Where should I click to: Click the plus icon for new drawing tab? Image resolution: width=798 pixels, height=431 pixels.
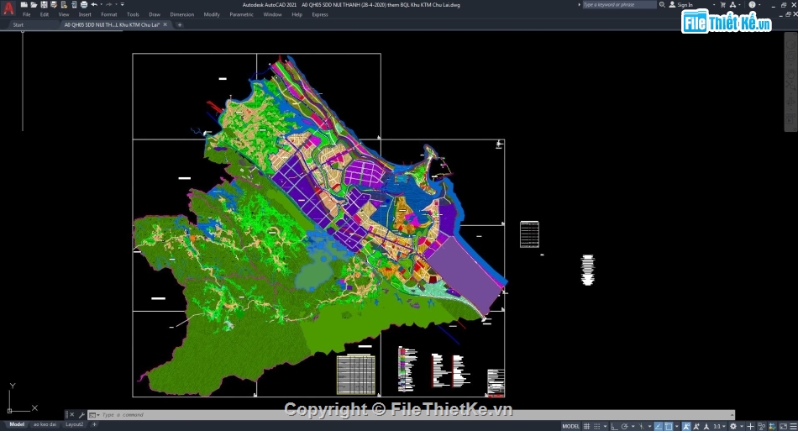[x=180, y=24]
